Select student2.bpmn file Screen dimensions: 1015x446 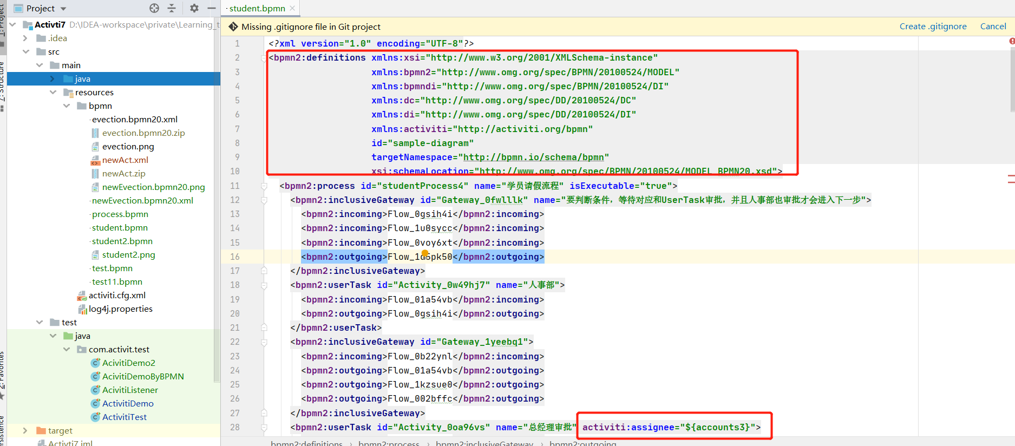click(x=122, y=241)
